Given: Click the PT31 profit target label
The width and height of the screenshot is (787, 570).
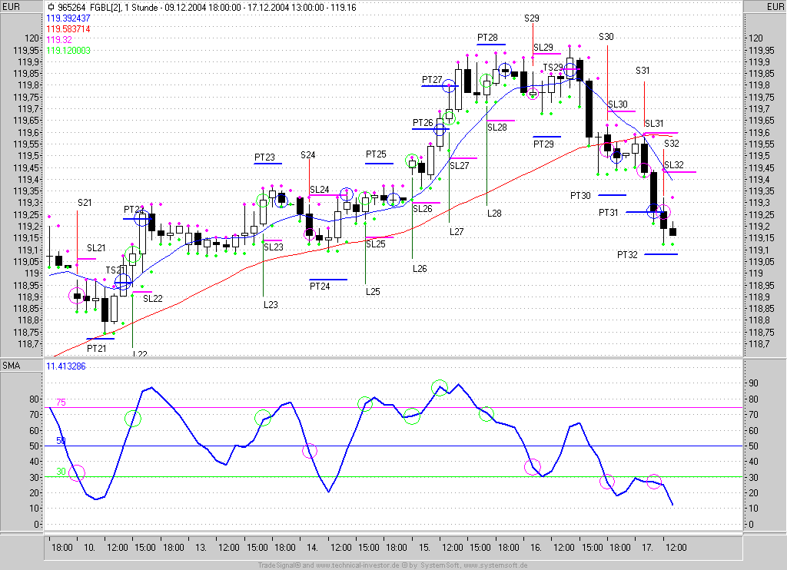Looking at the screenshot, I should pyautogui.click(x=609, y=213).
